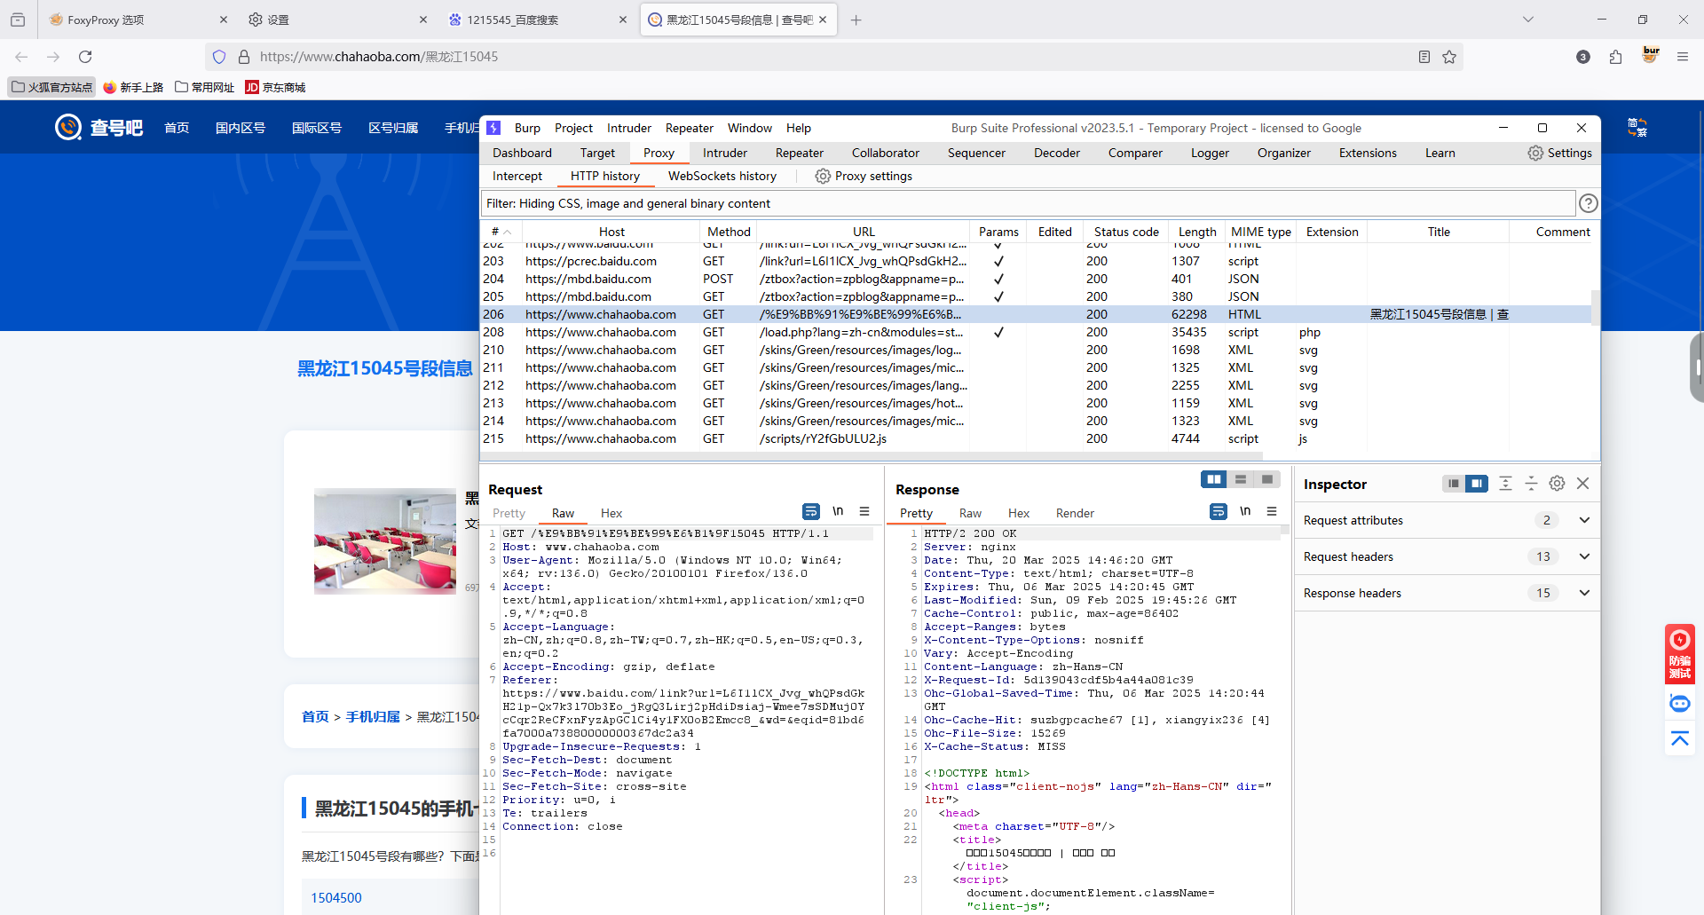
Task: Open the Repeater tab in Burp
Action: tap(799, 154)
